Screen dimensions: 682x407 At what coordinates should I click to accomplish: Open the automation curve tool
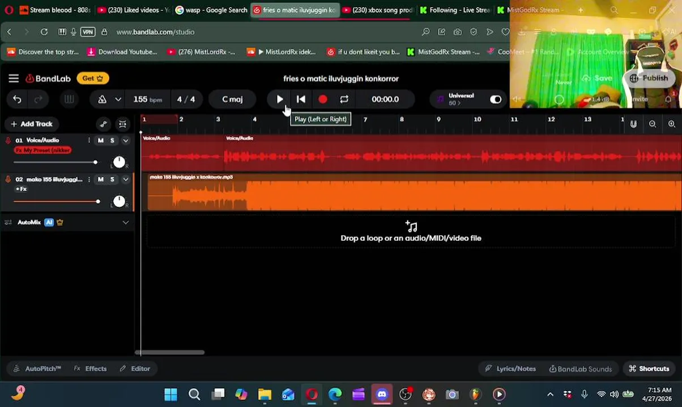[x=103, y=124]
